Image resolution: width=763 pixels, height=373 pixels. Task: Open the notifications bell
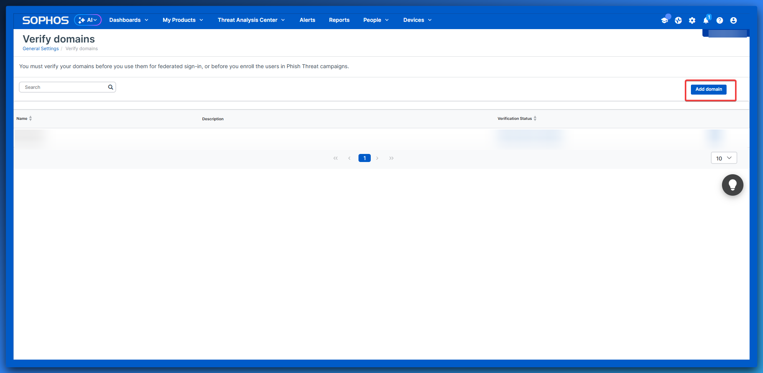[706, 20]
